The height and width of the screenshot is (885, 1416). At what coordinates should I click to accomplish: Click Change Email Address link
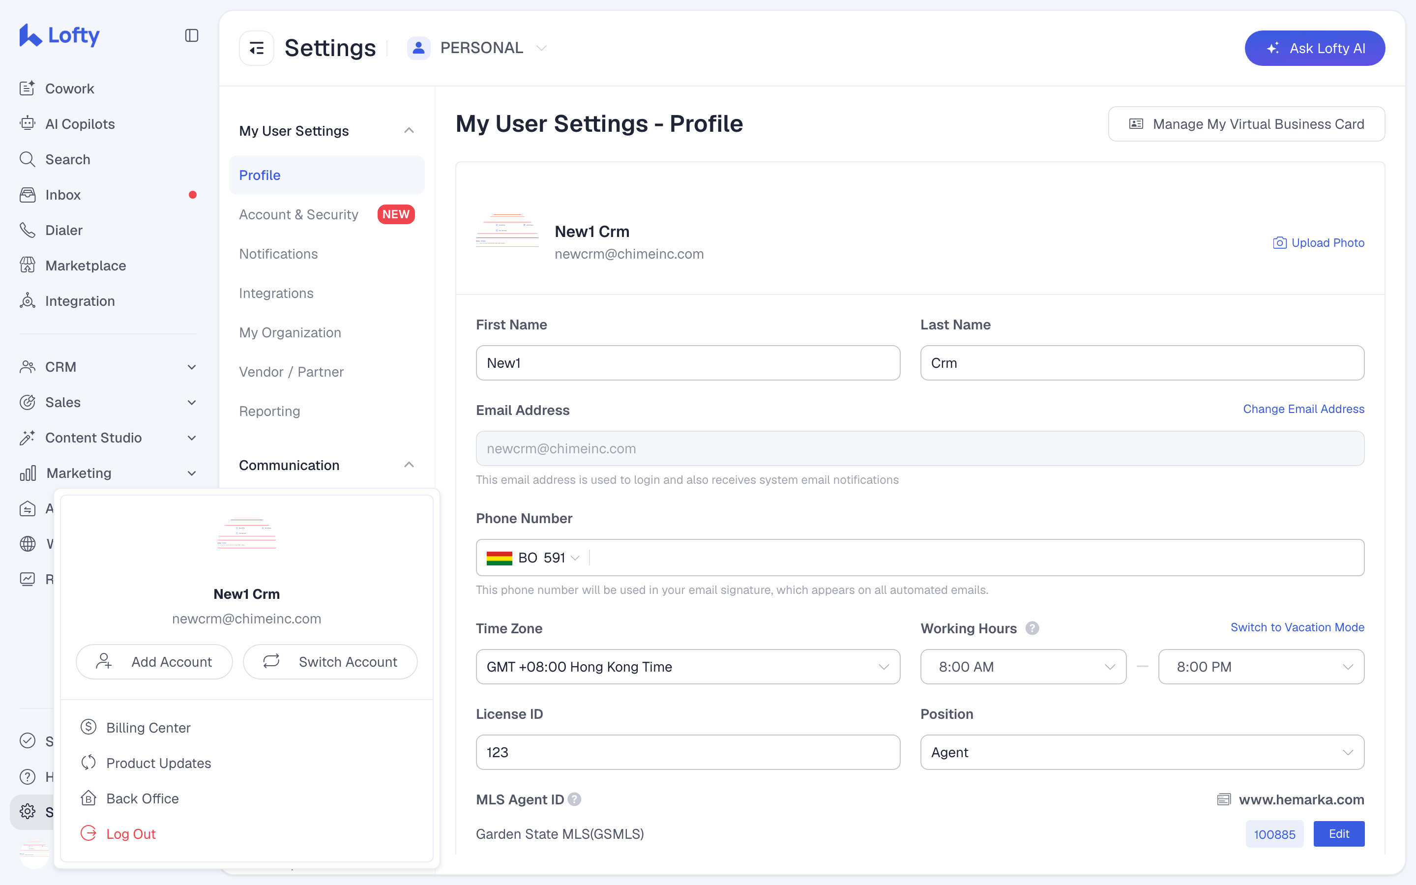tap(1304, 409)
